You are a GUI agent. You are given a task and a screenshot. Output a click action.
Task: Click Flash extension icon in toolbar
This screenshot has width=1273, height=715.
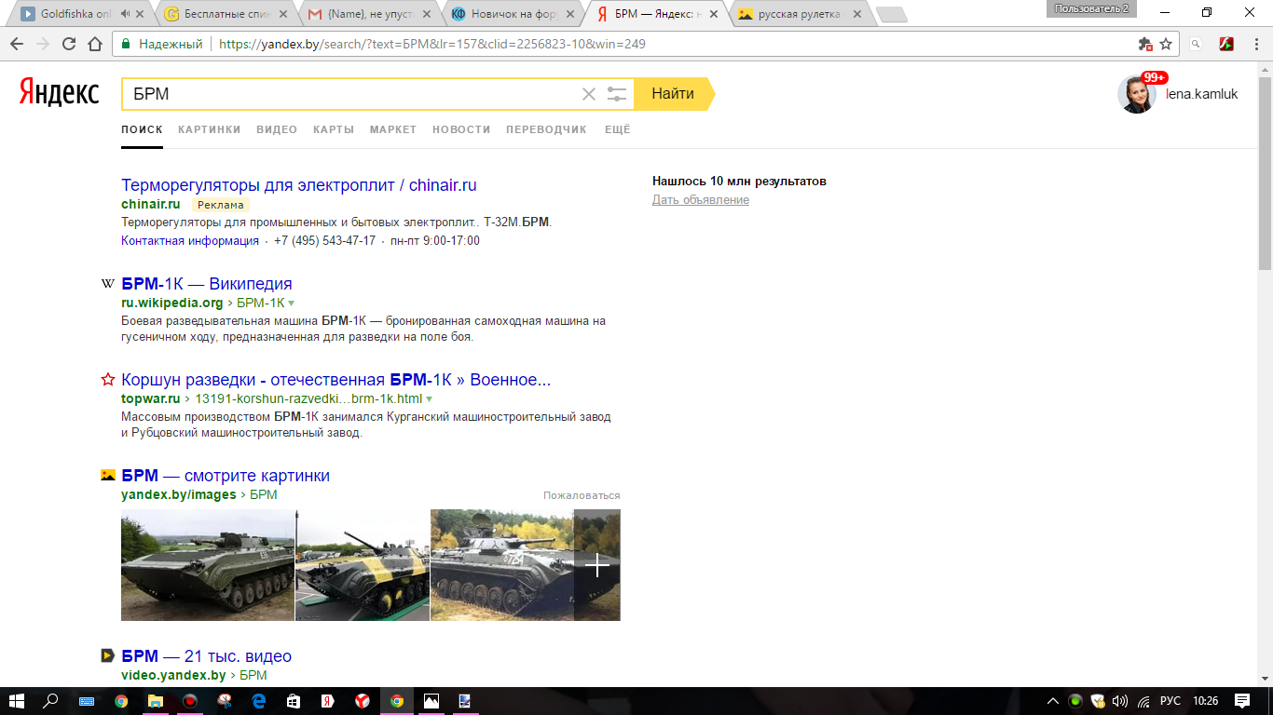1227,44
